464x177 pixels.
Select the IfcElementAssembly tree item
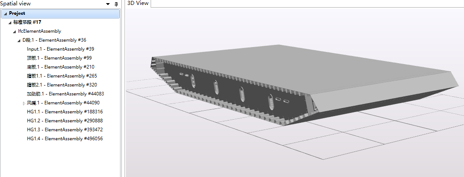tap(40, 31)
